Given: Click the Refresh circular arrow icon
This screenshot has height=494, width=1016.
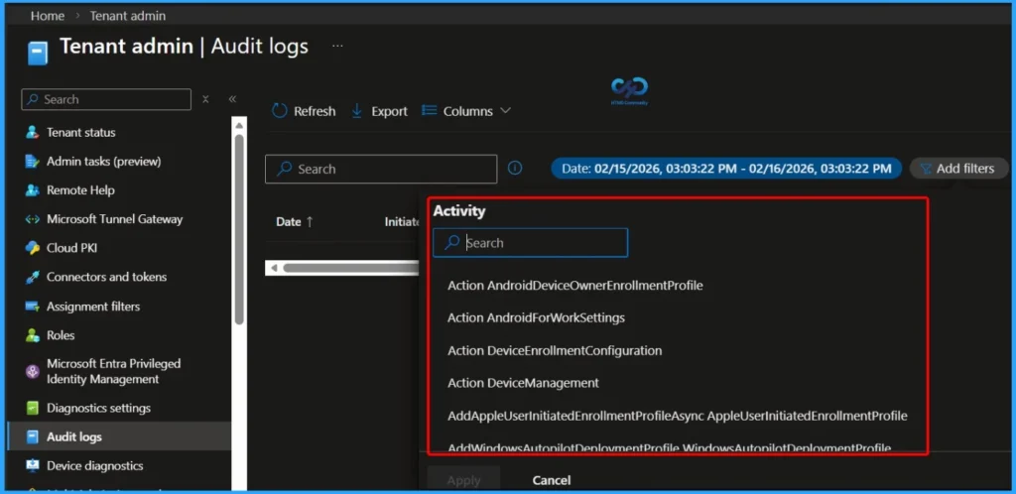Looking at the screenshot, I should click(x=279, y=111).
